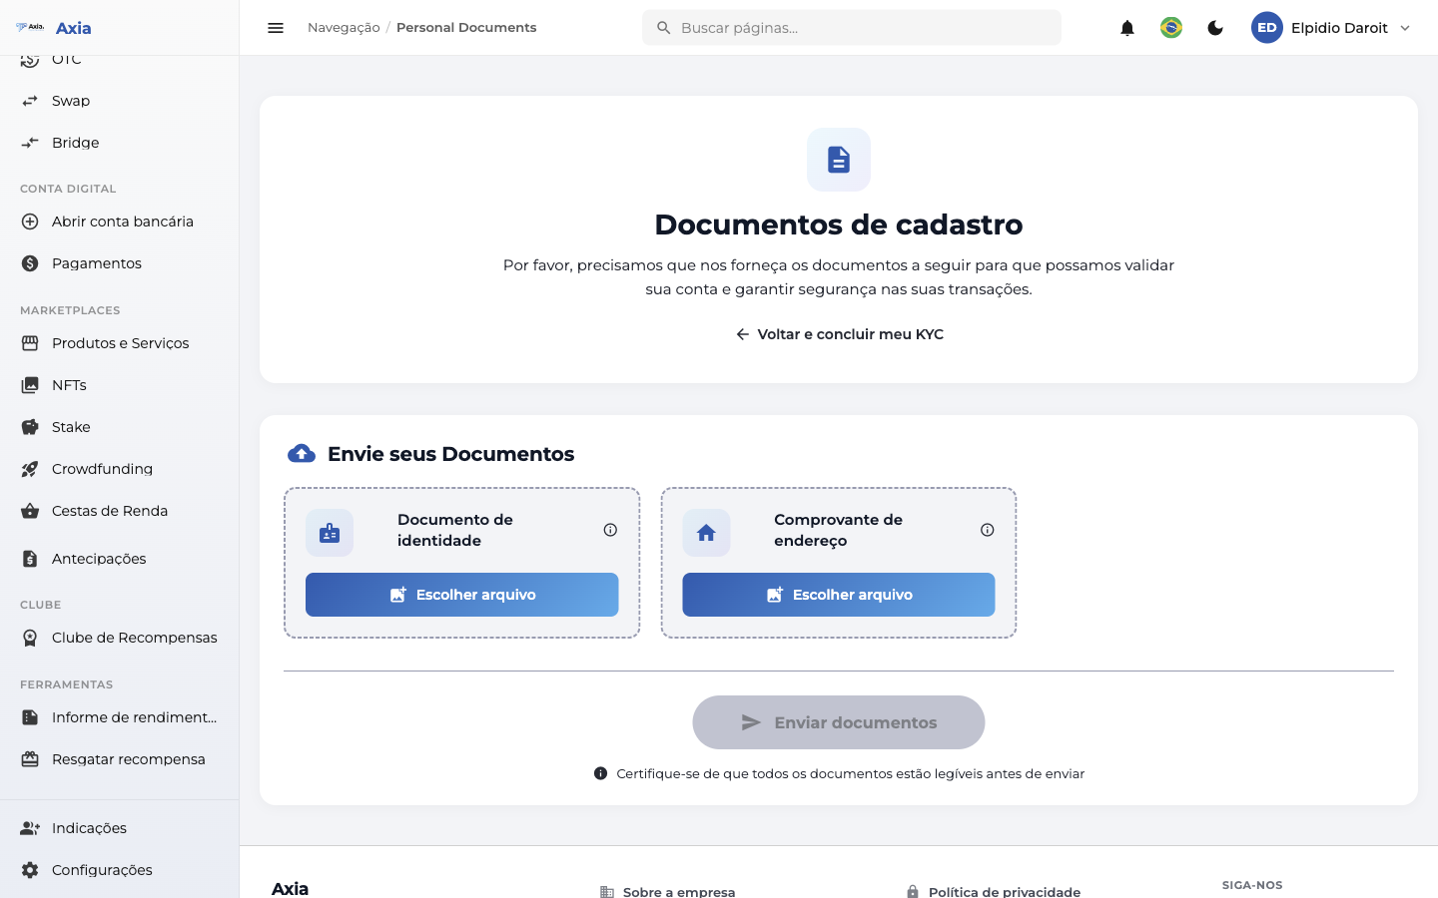Click Enviar documentos button

(x=839, y=722)
